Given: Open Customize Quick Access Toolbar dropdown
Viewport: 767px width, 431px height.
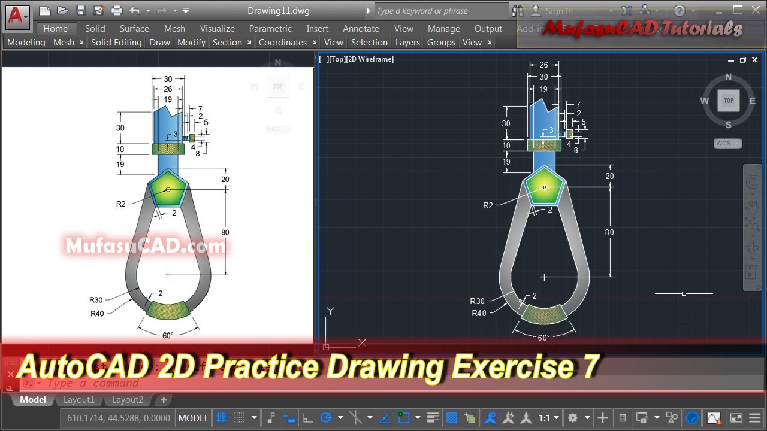Looking at the screenshot, I should pyautogui.click(x=186, y=11).
